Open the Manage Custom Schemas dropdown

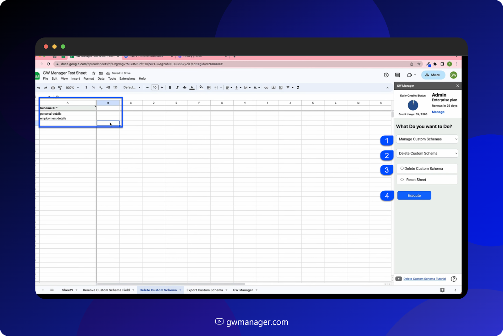[x=427, y=139]
